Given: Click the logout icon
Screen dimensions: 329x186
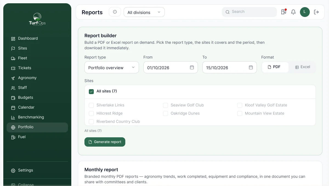Looking at the screenshot, I should 316,12.
